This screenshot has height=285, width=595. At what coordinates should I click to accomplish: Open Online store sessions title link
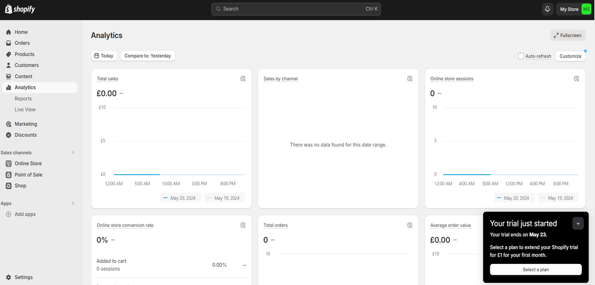point(451,79)
